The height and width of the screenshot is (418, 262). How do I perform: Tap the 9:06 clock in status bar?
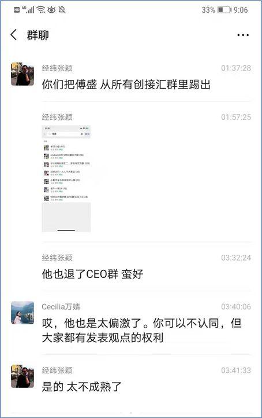(241, 10)
